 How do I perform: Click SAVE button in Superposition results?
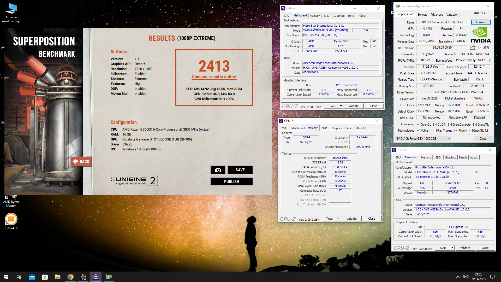pos(240,170)
